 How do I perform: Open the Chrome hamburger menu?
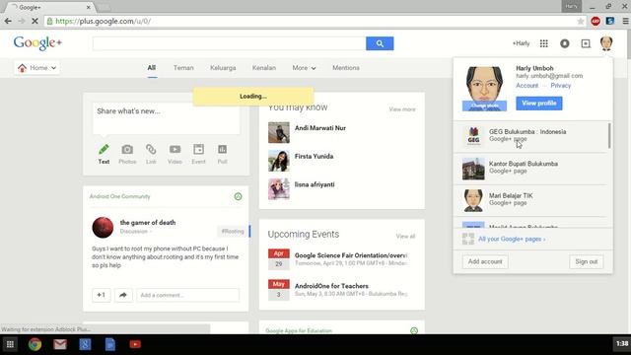point(625,22)
